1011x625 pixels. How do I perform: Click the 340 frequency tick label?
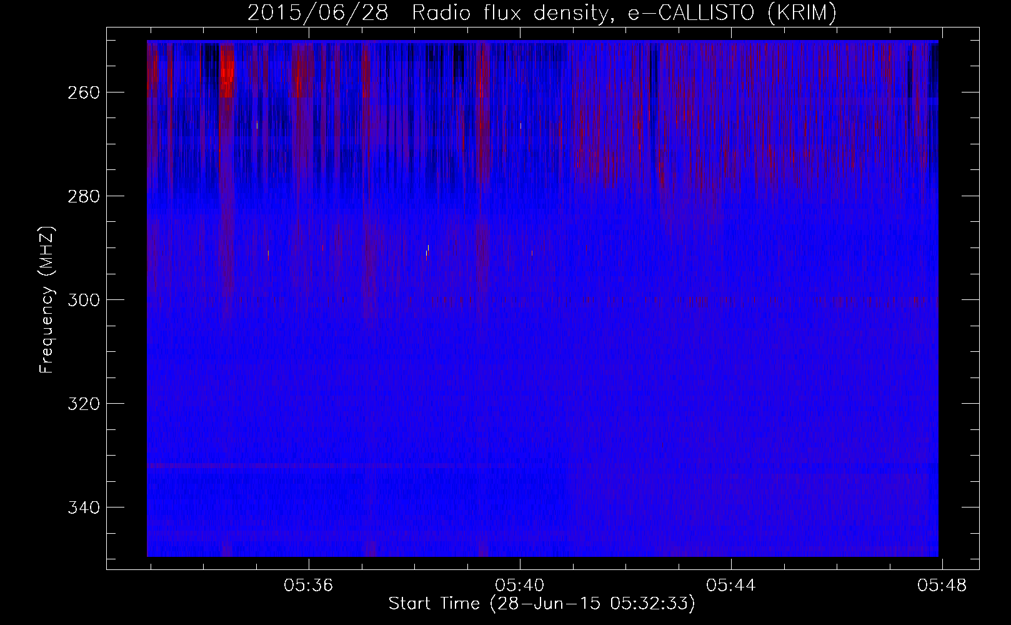click(x=83, y=507)
